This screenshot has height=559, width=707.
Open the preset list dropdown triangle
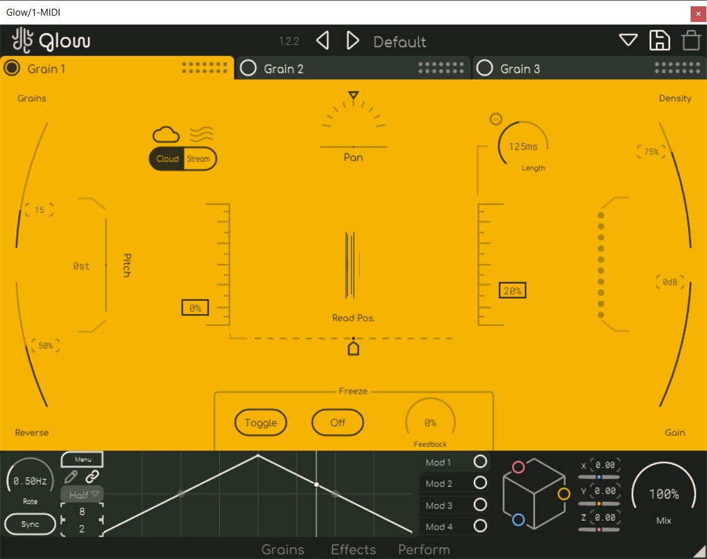[628, 41]
